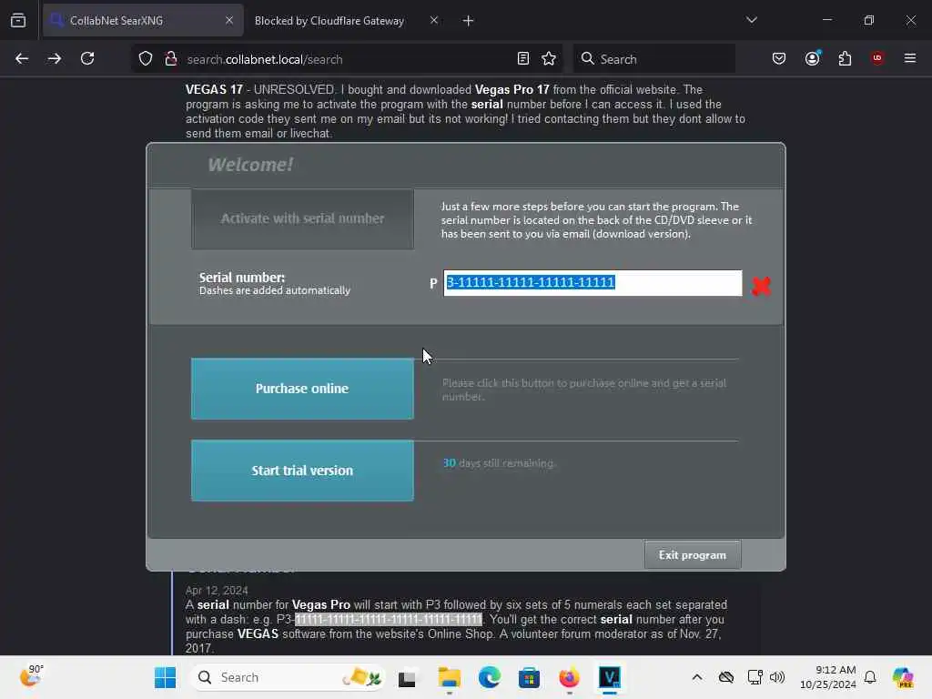Click '30 days still remaining' text

click(500, 463)
